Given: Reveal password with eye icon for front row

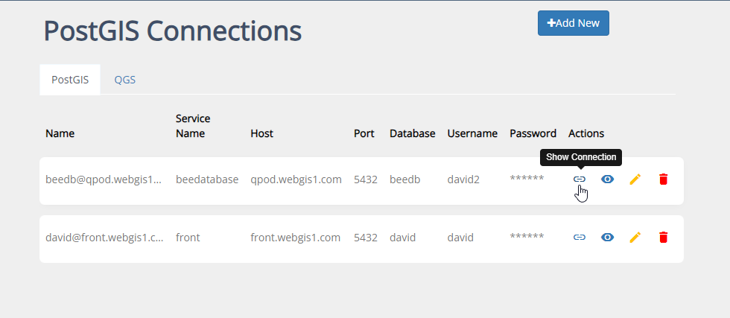Looking at the screenshot, I should coord(607,238).
